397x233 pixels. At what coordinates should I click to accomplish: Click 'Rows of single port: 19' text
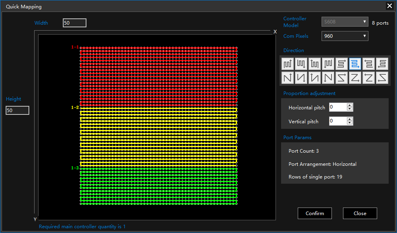pos(315,177)
